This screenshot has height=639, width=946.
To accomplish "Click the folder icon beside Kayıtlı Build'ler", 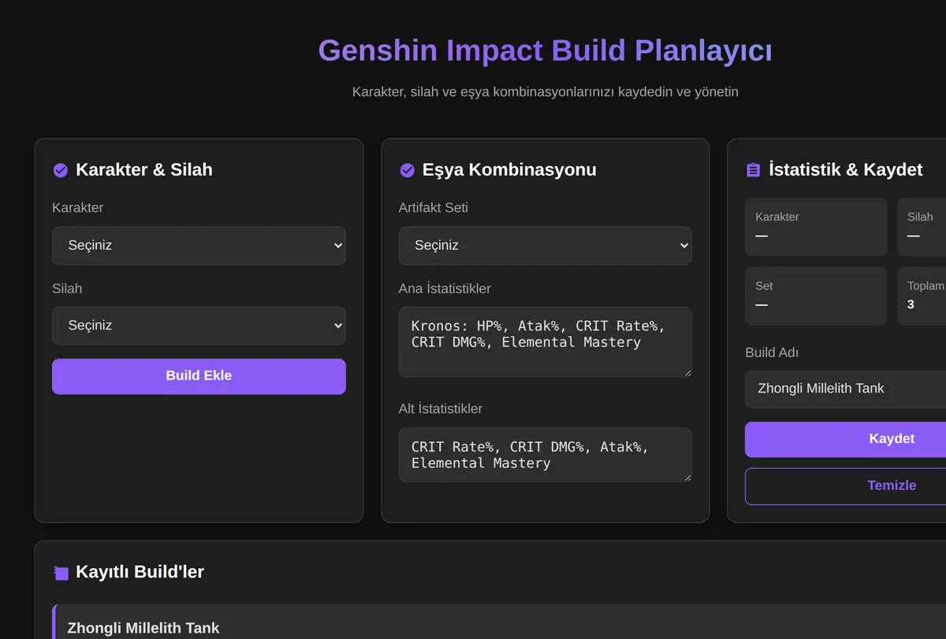I will [x=61, y=573].
